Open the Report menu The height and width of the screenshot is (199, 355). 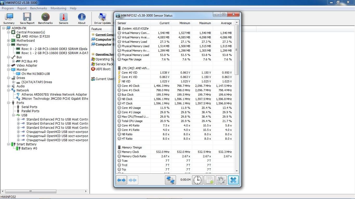point(22,8)
